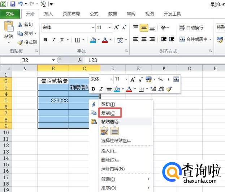Click the ribbon red font color A
The image size is (225, 192).
coord(105,40)
